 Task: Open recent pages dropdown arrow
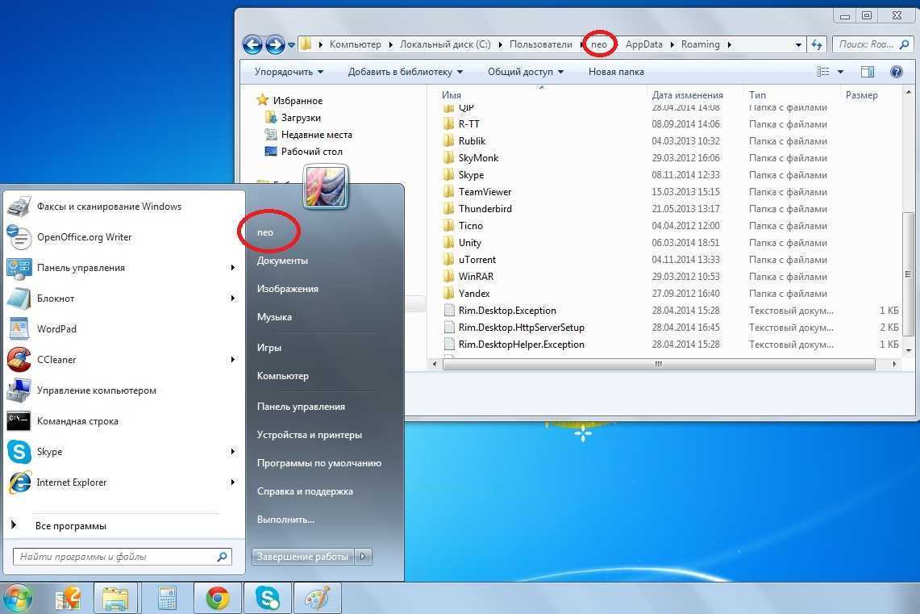point(291,44)
